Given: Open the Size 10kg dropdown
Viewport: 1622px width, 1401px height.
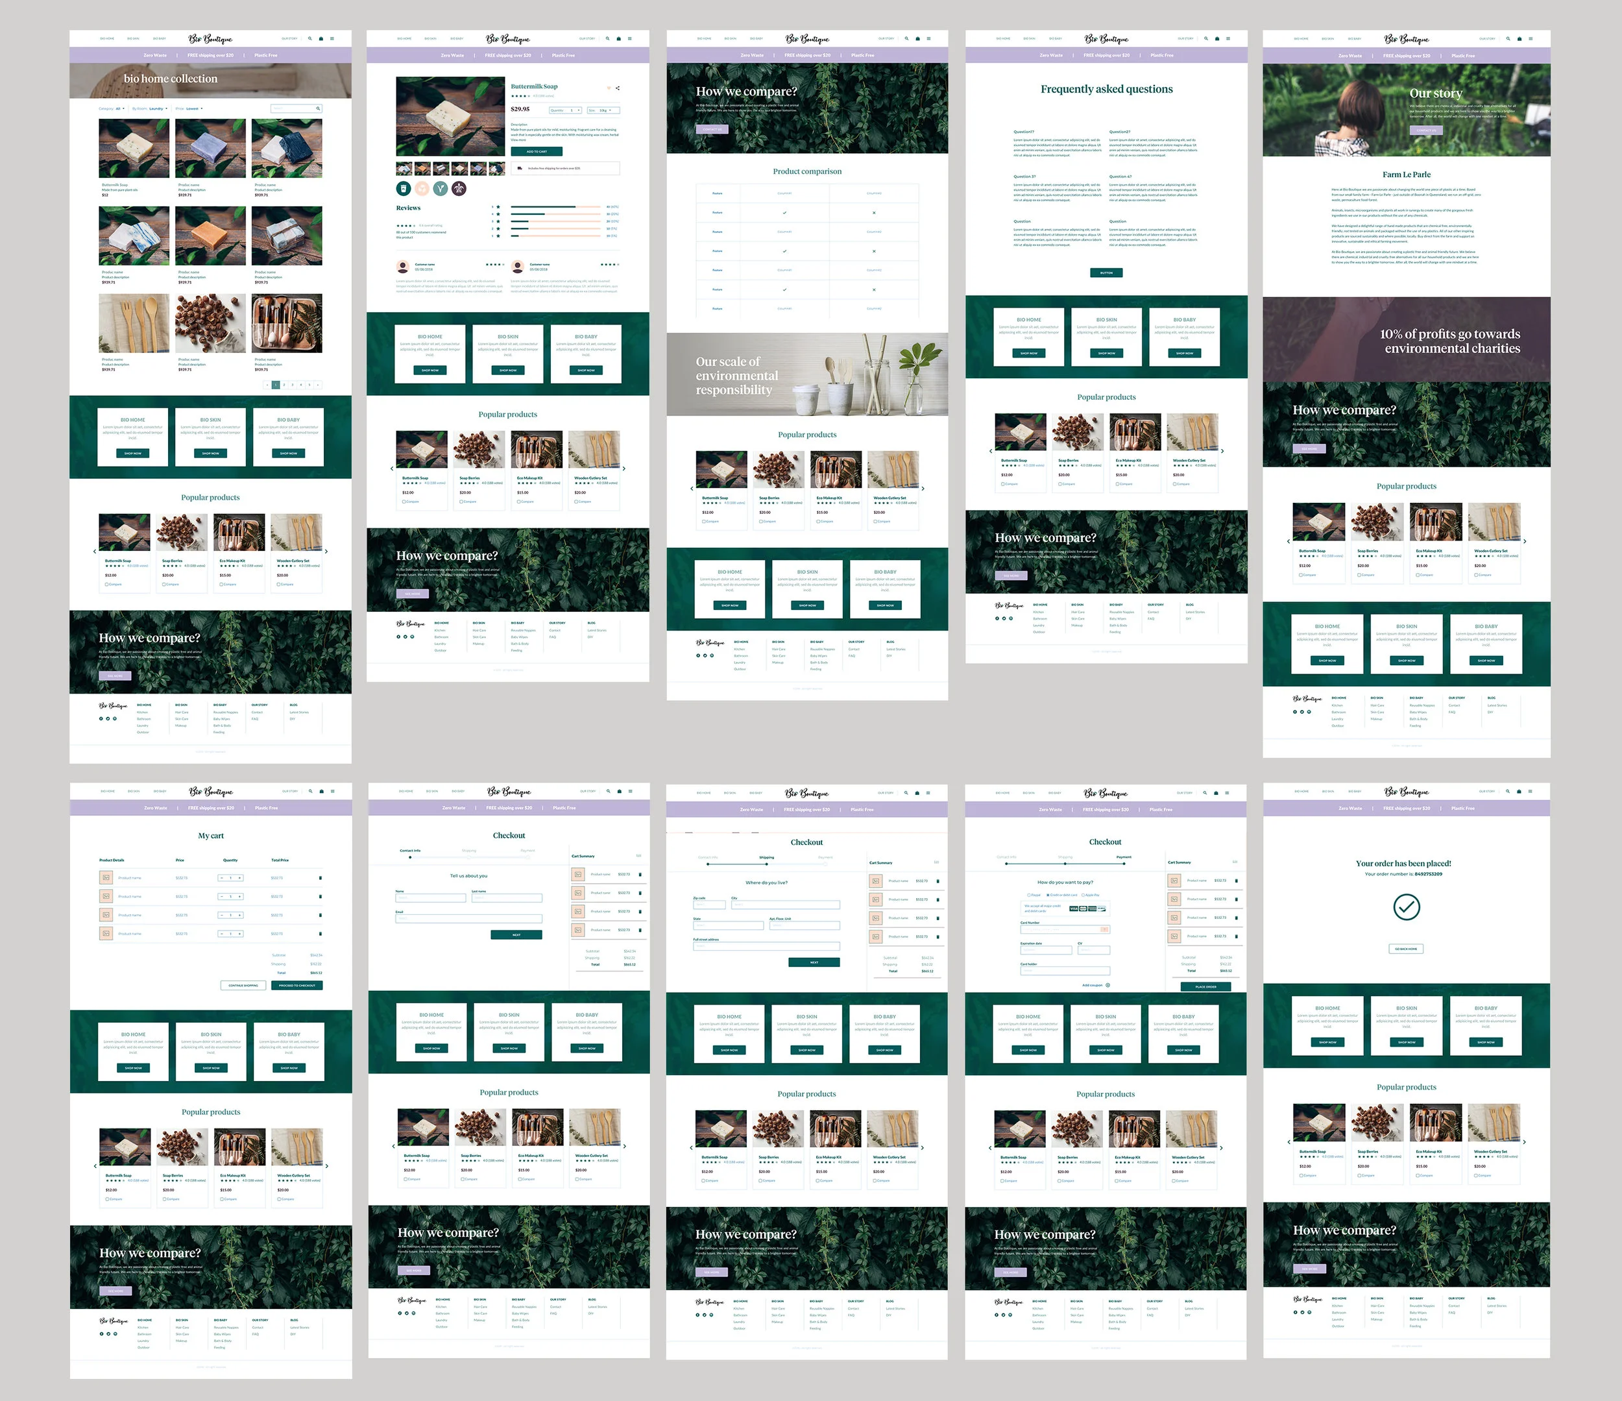Looking at the screenshot, I should click(603, 110).
